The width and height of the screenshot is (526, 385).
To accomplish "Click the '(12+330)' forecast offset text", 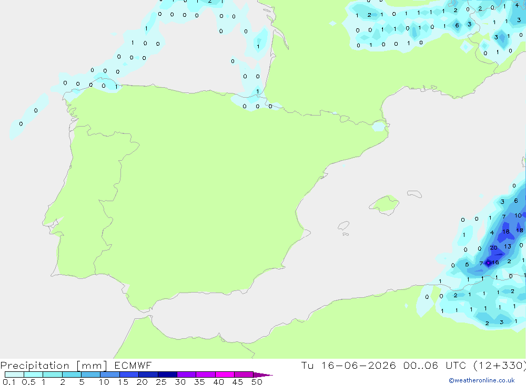I will pyautogui.click(x=500, y=365).
